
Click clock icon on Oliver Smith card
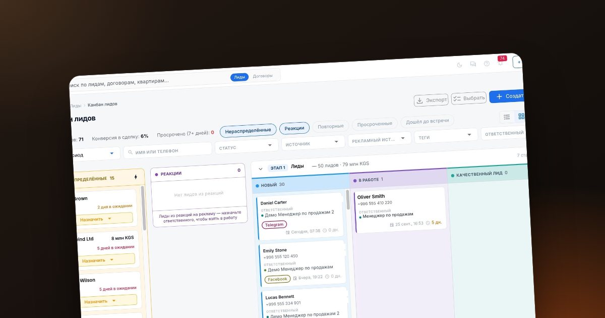(428, 223)
